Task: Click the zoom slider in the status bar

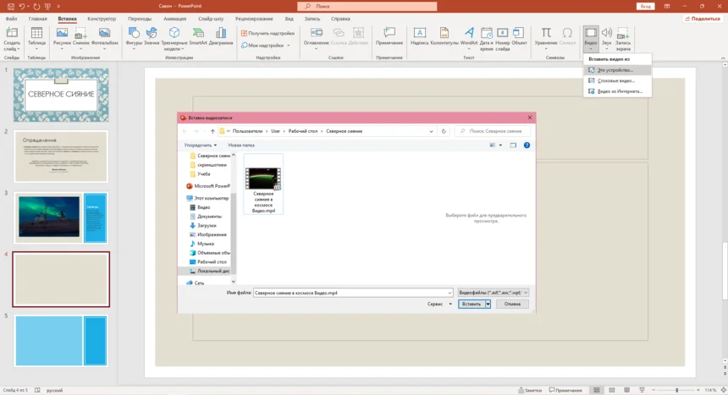Action: pyautogui.click(x=676, y=390)
